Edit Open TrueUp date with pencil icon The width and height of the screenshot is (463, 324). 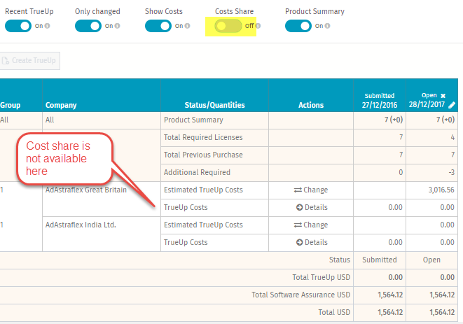click(x=452, y=105)
